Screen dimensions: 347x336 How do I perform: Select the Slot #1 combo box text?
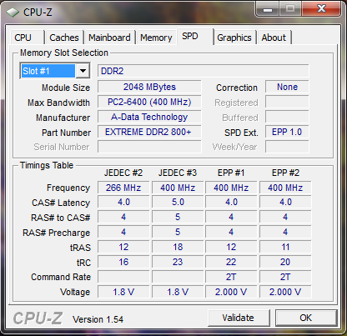pyautogui.click(x=48, y=71)
